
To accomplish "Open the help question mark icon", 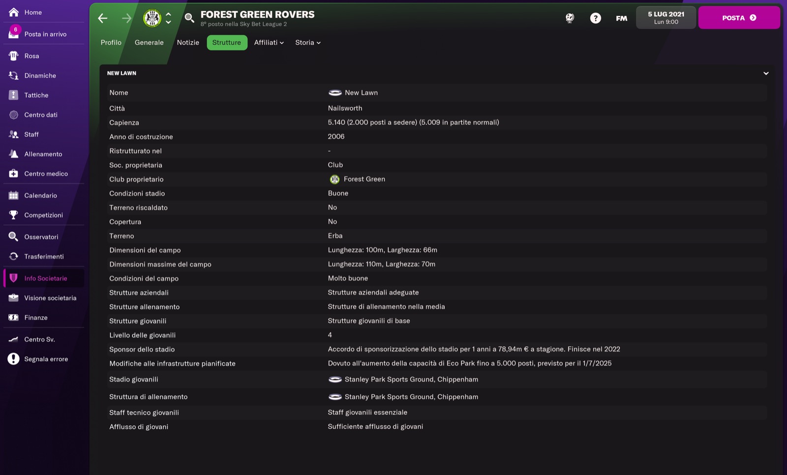I will (595, 18).
